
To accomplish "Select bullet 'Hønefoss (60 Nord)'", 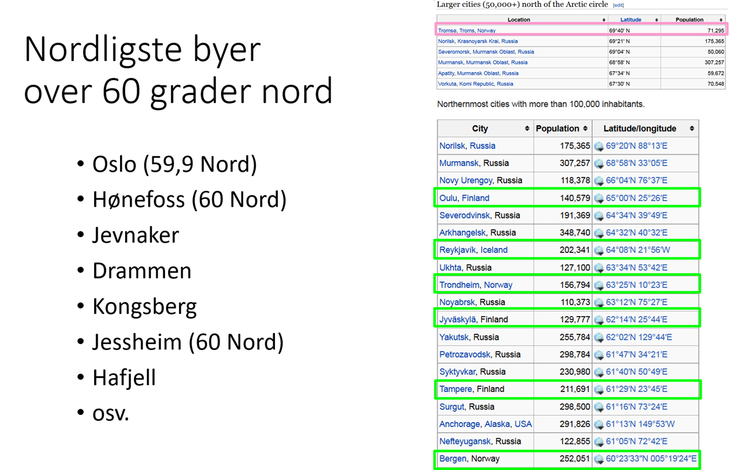I will pos(190,200).
